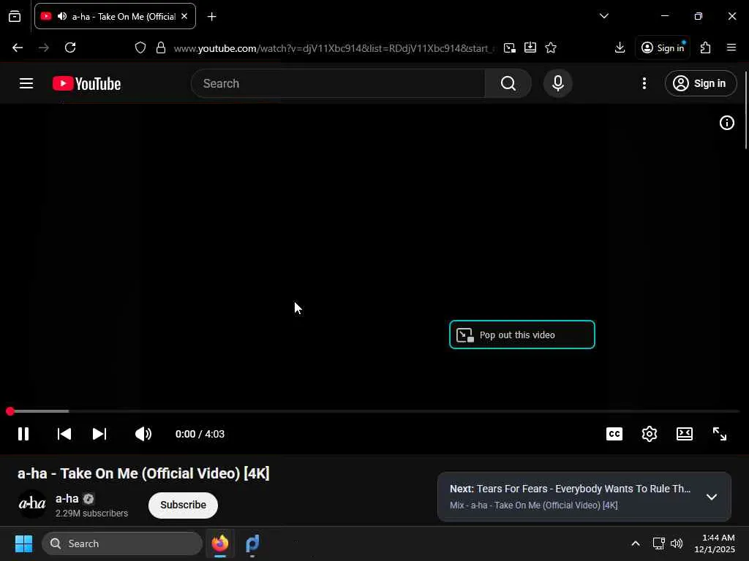This screenshot has height=561, width=749.
Task: Open the video settings gear
Action: [650, 434]
